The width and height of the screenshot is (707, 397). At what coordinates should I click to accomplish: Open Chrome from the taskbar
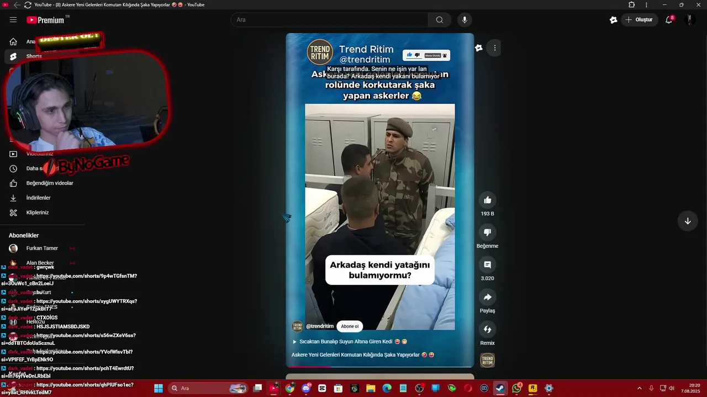[290, 388]
